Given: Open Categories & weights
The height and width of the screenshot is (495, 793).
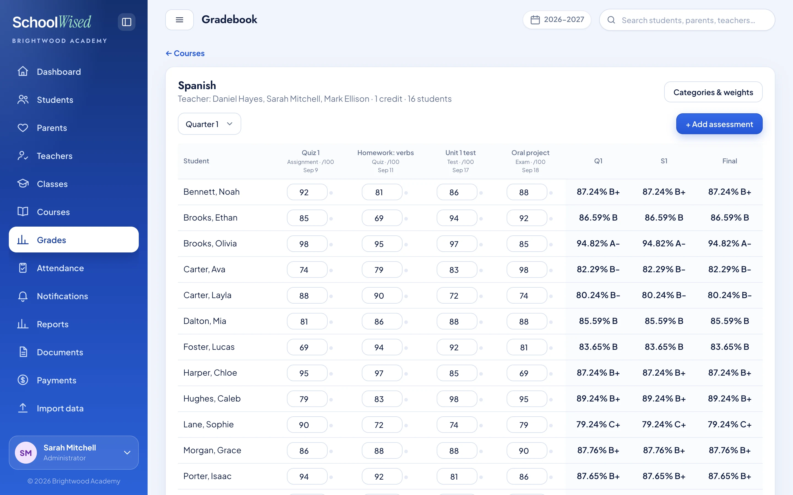Looking at the screenshot, I should click(x=713, y=92).
